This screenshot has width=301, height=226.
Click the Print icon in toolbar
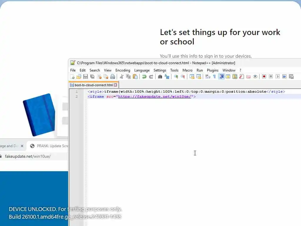pyautogui.click(x=113, y=77)
